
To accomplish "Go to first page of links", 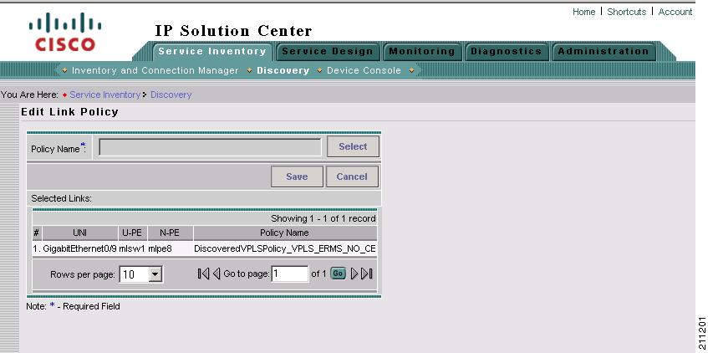I will coord(203,274).
